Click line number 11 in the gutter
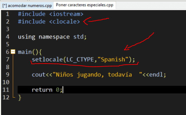This screenshot has width=186, height=115. pyautogui.click(x=6, y=90)
